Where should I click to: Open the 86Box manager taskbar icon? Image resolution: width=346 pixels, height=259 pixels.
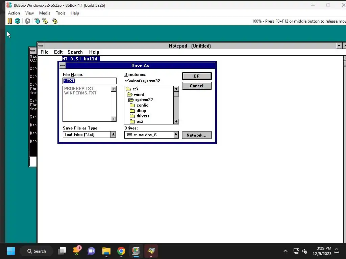coord(136,251)
